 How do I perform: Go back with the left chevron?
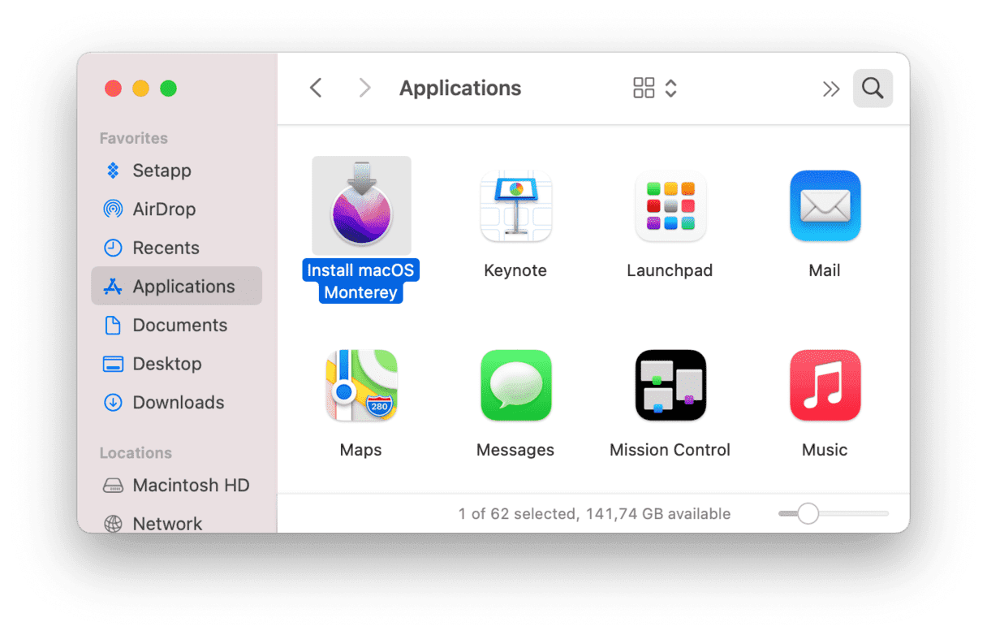click(317, 89)
